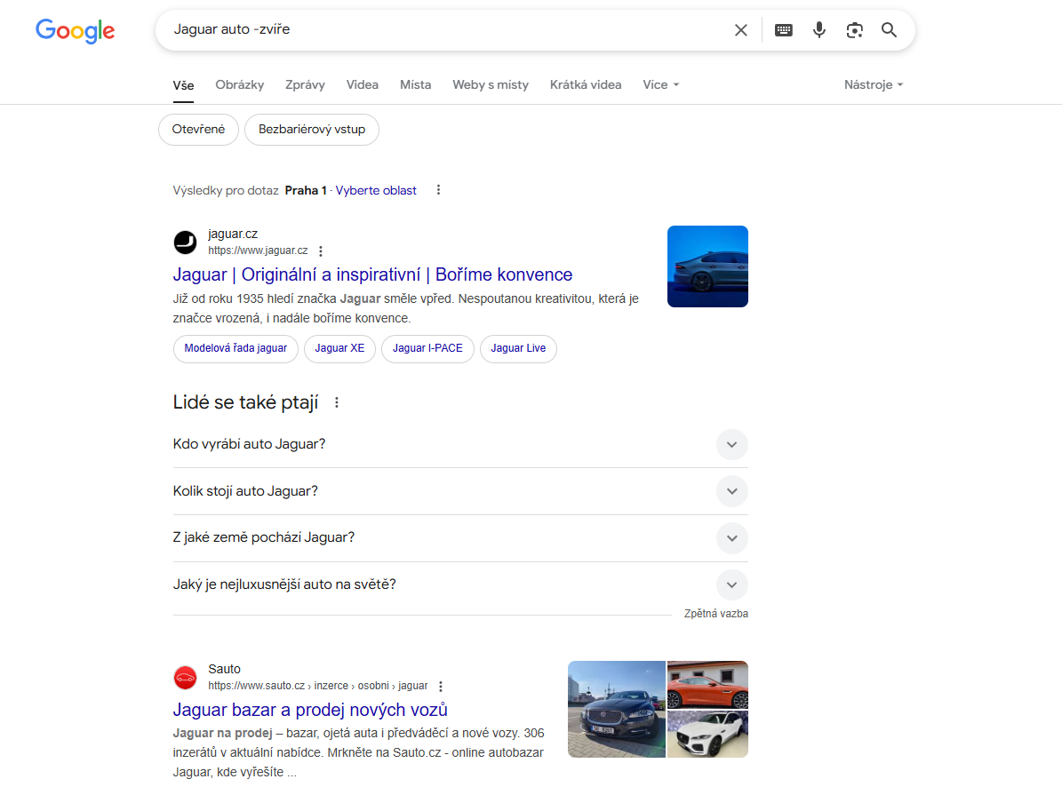Focus the search box with Jaguar auto query

tap(447, 30)
